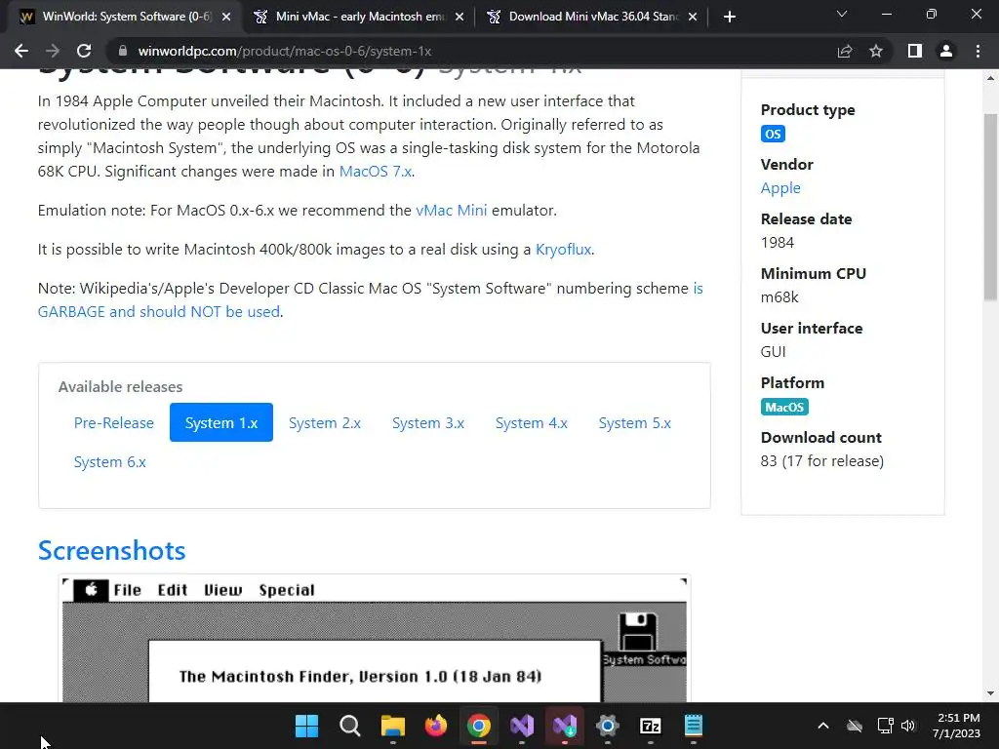Go back to the previous page

pos(21,51)
